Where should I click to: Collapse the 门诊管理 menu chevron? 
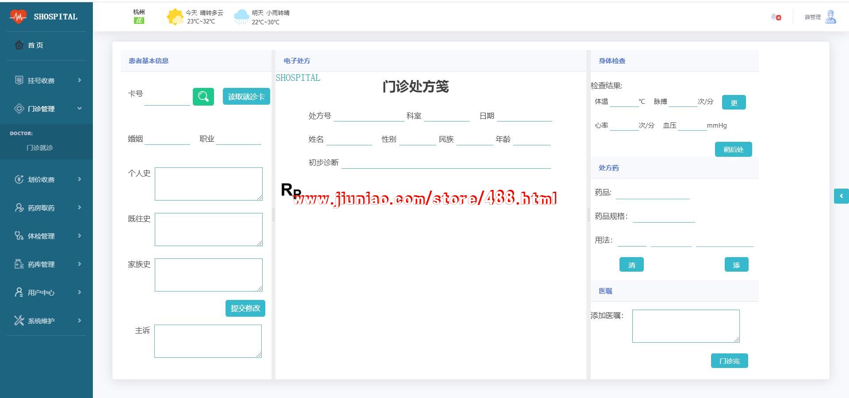coord(80,109)
